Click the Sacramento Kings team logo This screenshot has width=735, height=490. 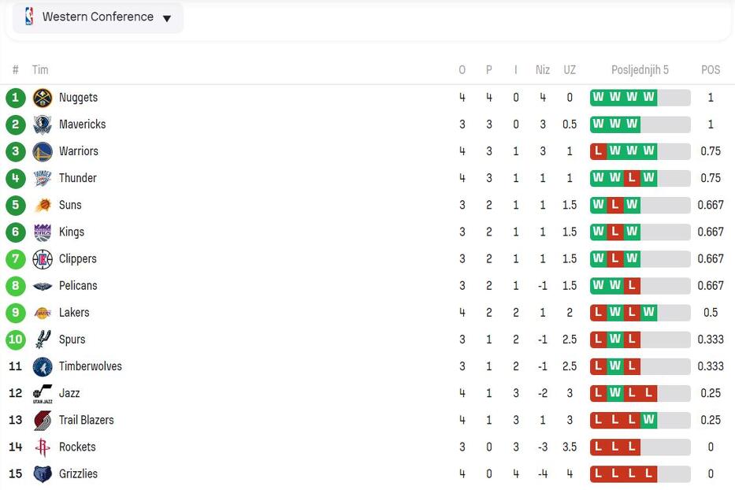[x=43, y=232]
